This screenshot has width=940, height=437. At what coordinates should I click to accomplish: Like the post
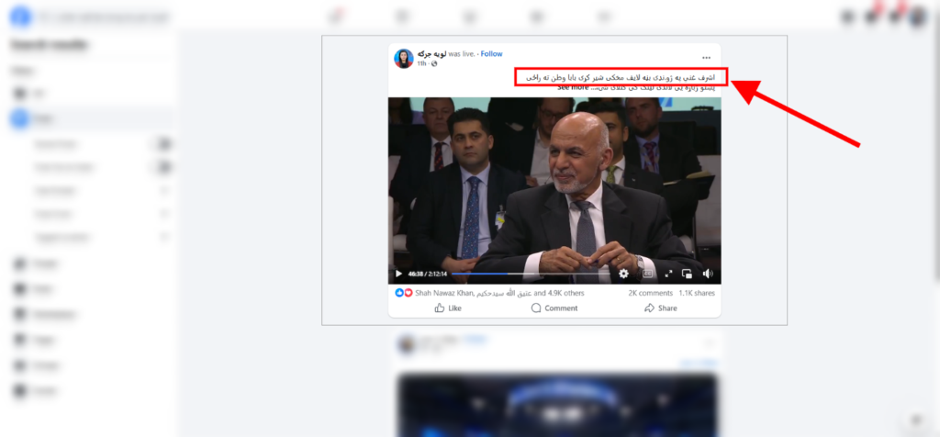[448, 308]
